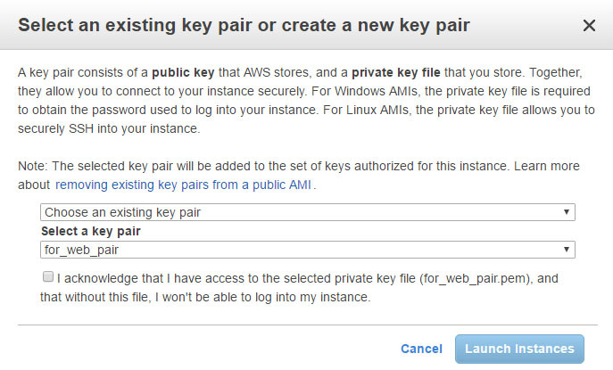Screen dimensions: 613x370
Task: Open 'removing existing key pairs from a public AMI' link
Action: [186, 185]
